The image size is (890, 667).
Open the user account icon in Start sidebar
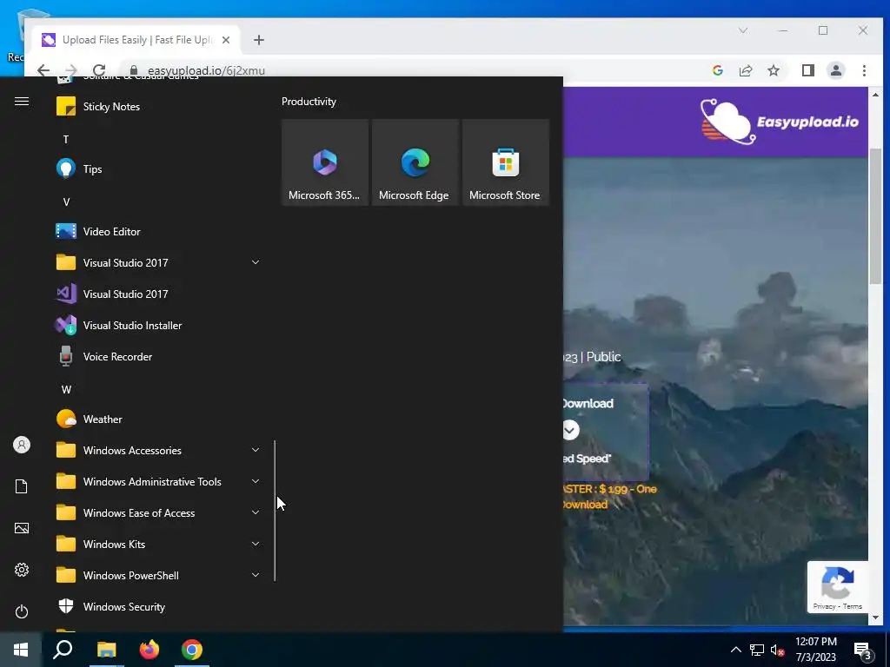click(x=22, y=445)
